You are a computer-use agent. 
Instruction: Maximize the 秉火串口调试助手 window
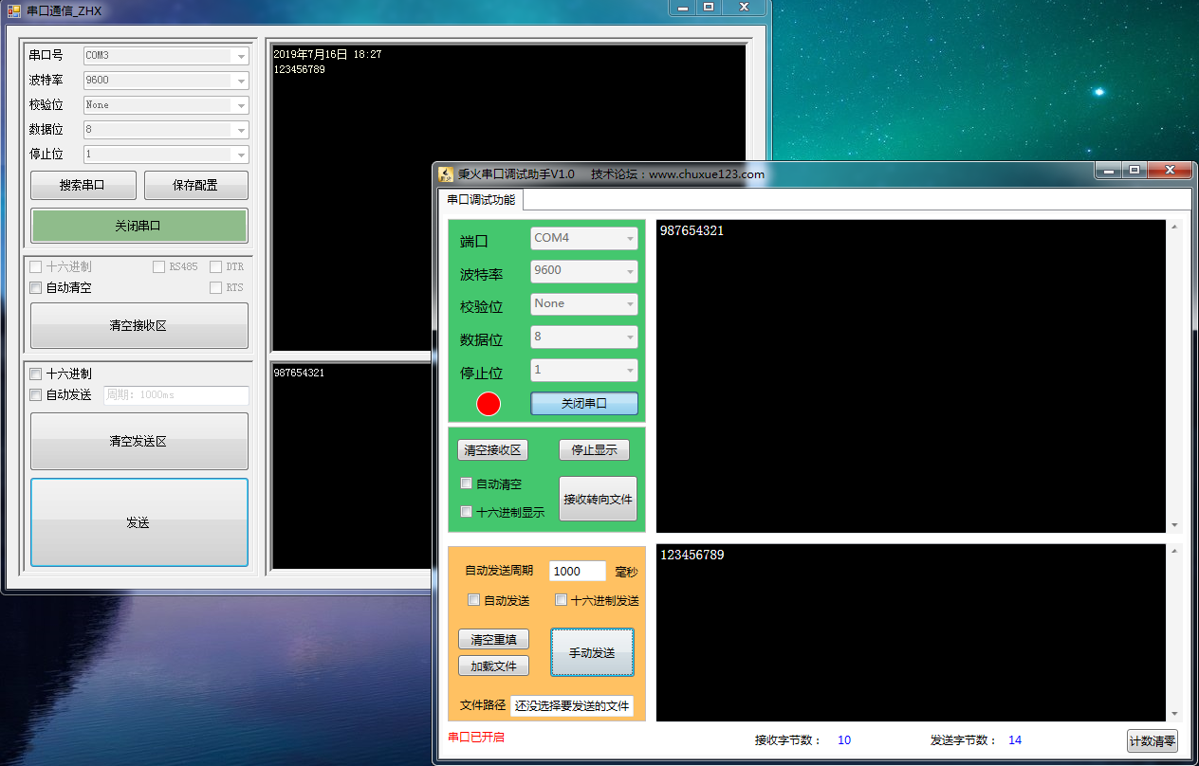click(x=1134, y=171)
